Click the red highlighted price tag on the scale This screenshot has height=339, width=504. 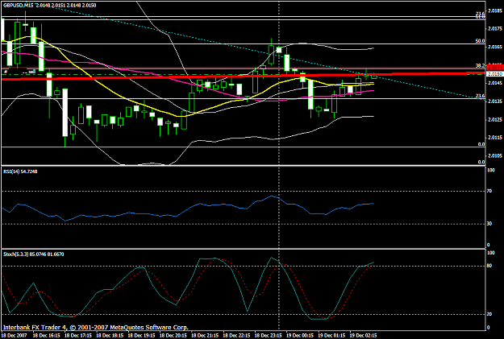(495, 67)
